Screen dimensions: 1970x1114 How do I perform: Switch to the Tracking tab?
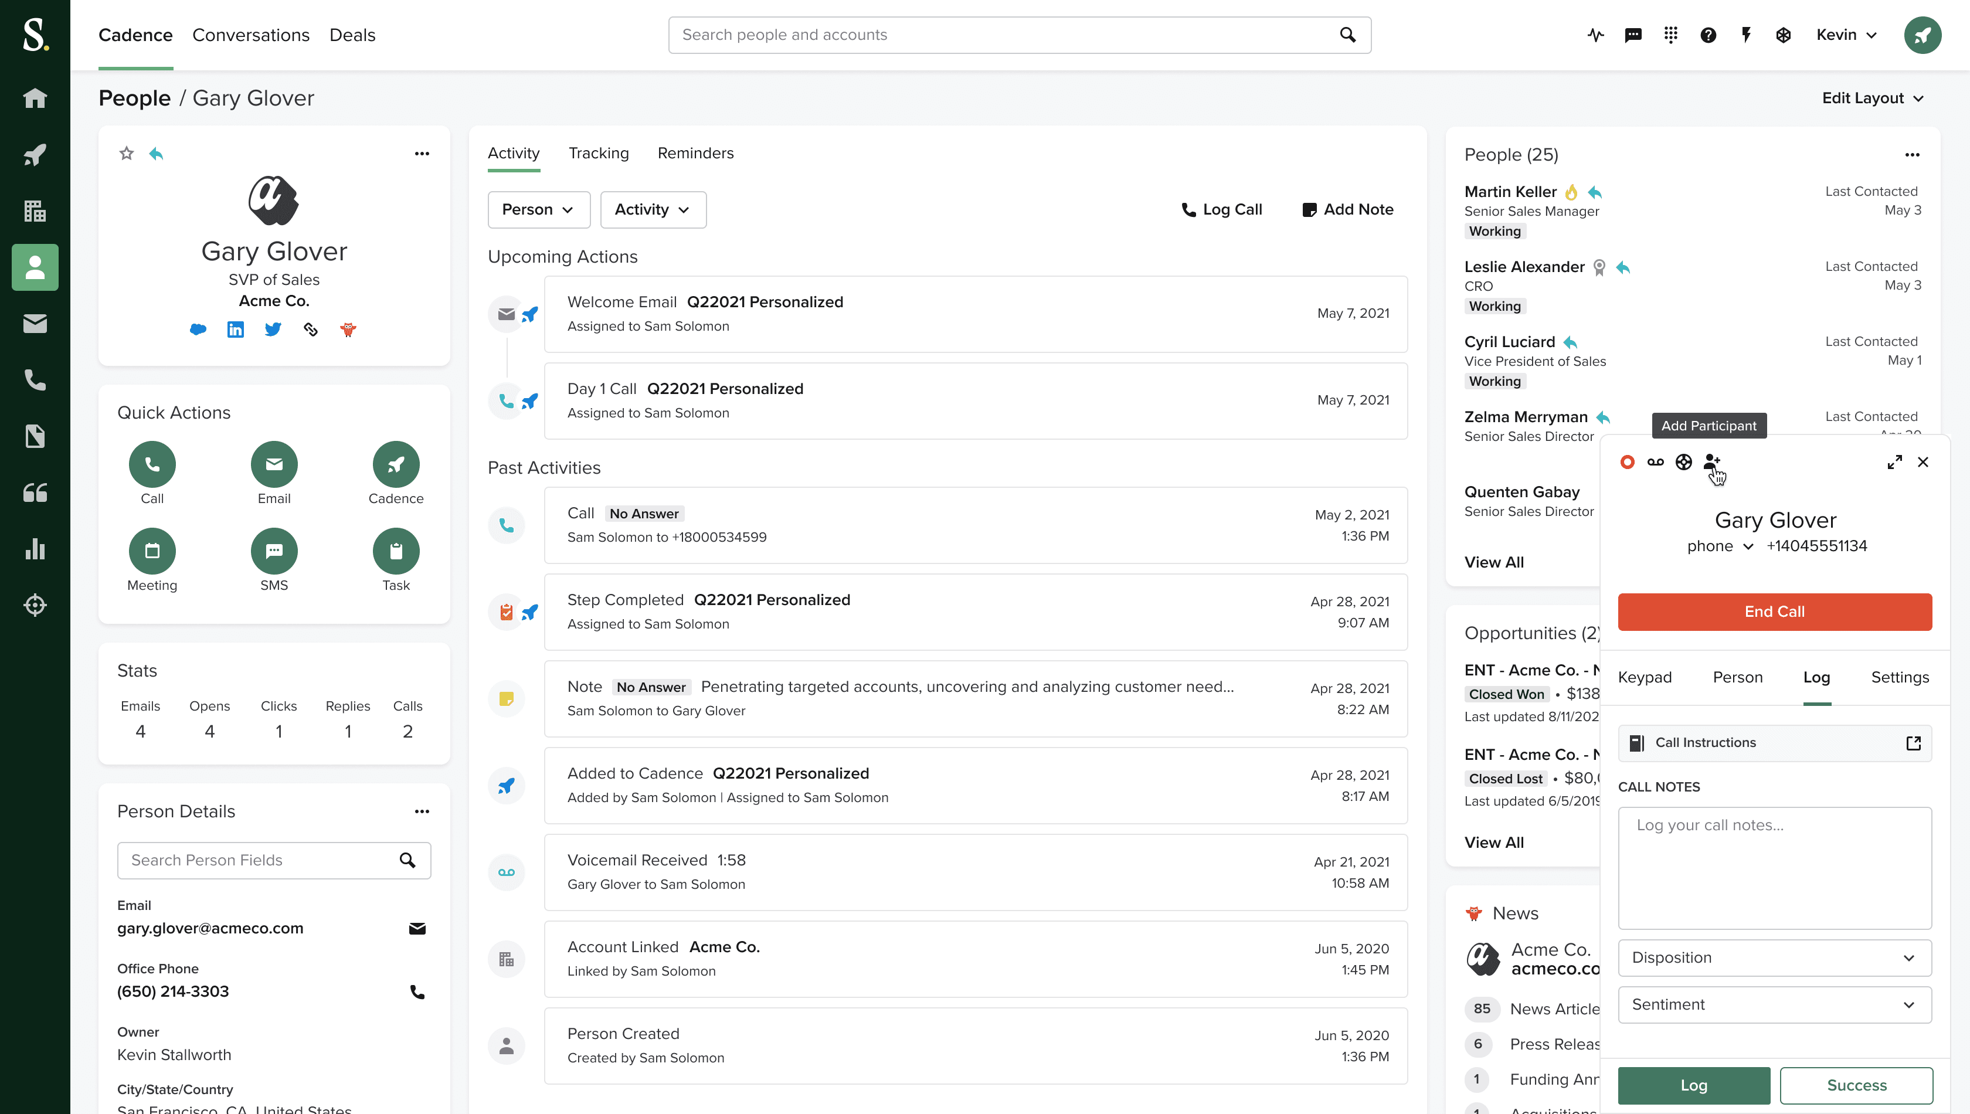598,153
